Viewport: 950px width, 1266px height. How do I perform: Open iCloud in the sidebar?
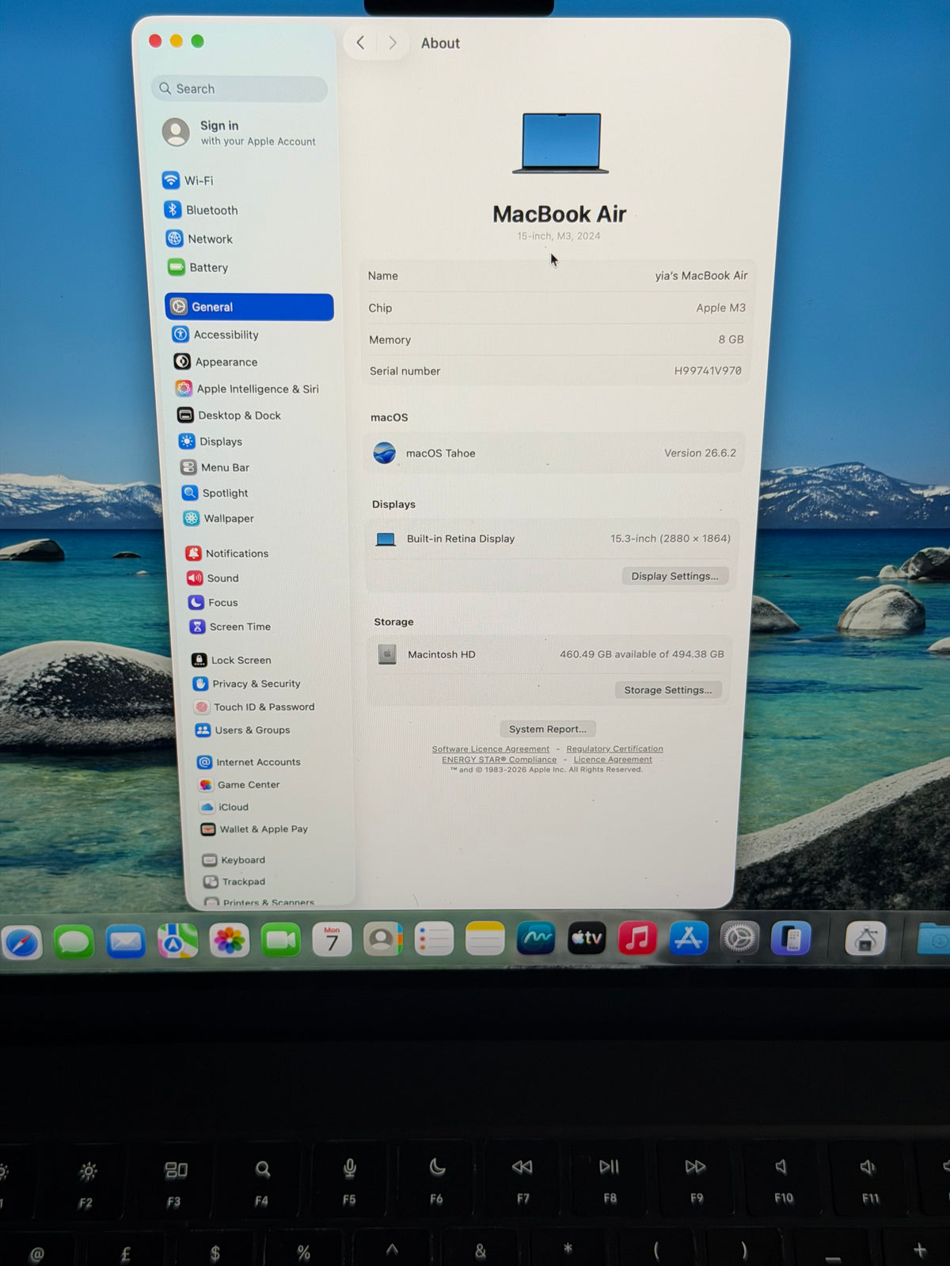click(225, 807)
